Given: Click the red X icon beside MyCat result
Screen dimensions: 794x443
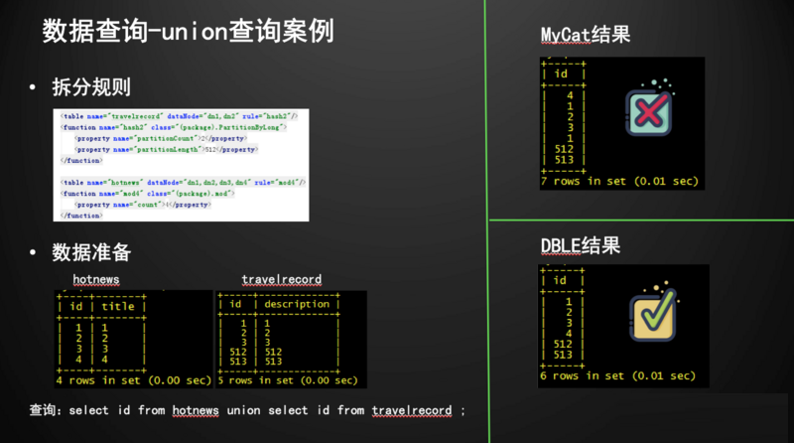Looking at the screenshot, I should [649, 111].
